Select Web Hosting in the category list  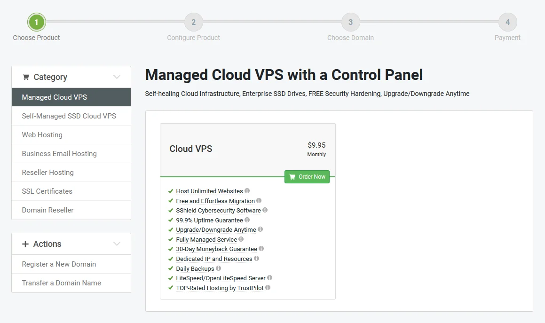point(42,134)
